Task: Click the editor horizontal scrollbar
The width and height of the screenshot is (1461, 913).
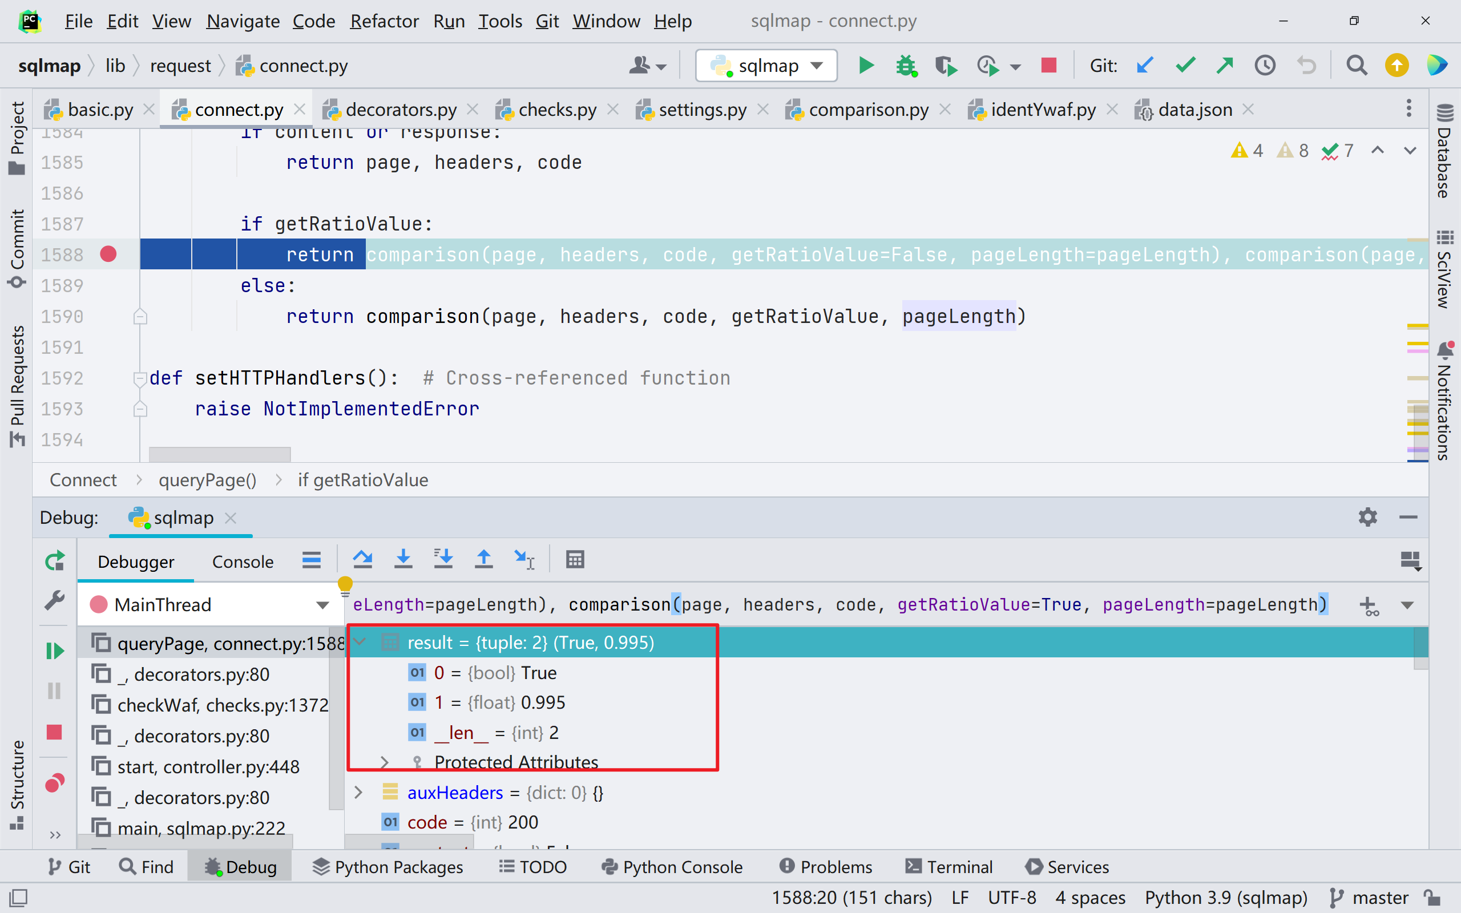Action: [220, 454]
